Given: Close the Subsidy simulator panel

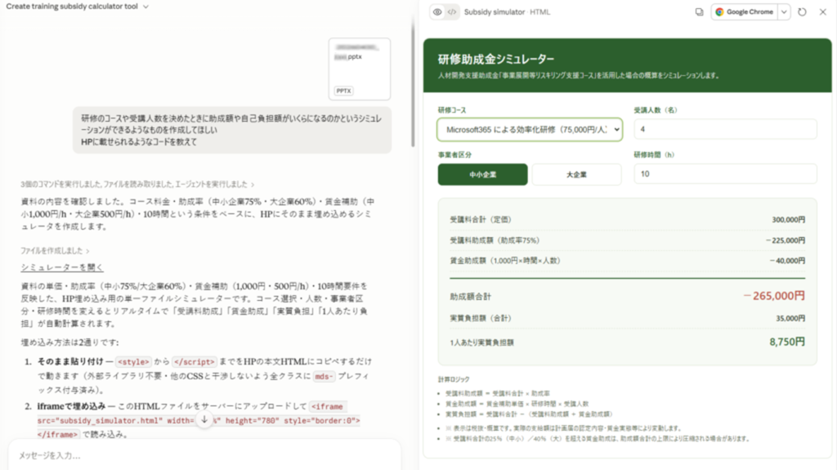Looking at the screenshot, I should click(822, 11).
